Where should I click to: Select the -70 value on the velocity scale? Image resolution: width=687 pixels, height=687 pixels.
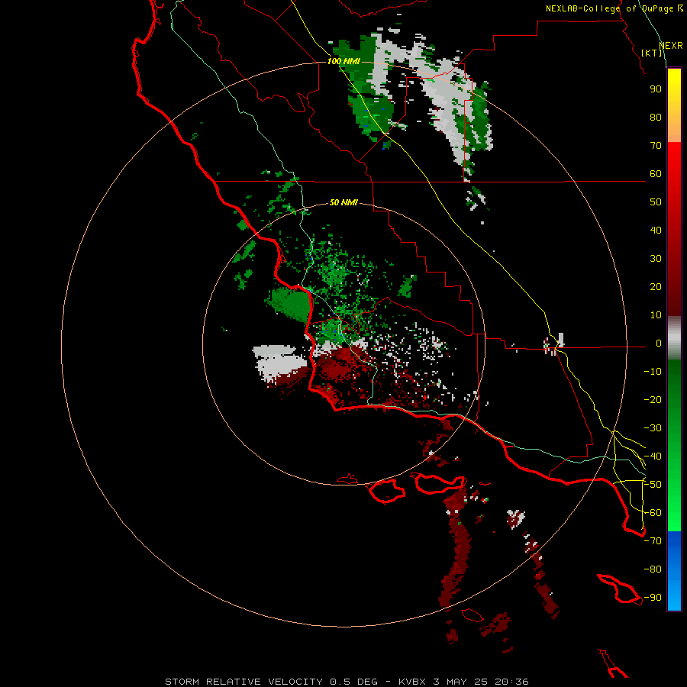[x=653, y=540]
